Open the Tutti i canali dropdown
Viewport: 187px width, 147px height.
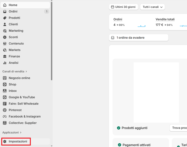[x=152, y=7]
